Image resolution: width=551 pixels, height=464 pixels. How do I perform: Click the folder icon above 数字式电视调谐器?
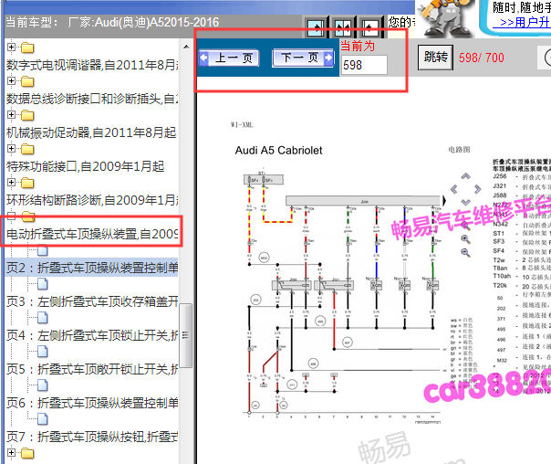click(27, 47)
